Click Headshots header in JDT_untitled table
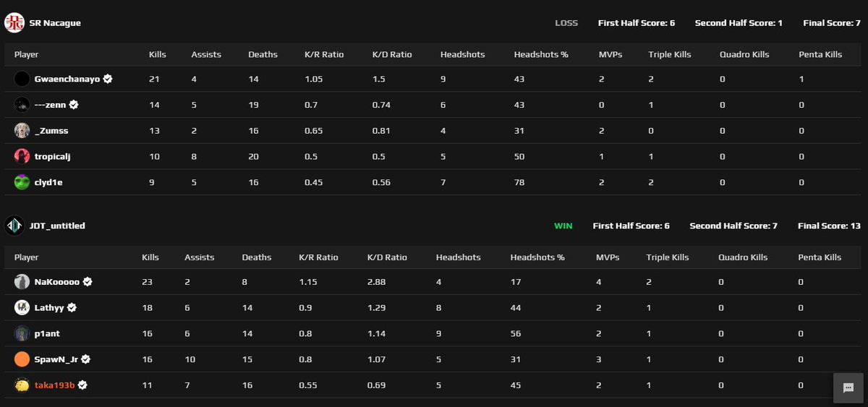 click(x=459, y=257)
